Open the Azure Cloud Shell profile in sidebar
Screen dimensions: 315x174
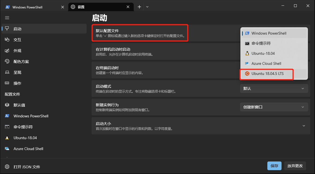pos(44,149)
